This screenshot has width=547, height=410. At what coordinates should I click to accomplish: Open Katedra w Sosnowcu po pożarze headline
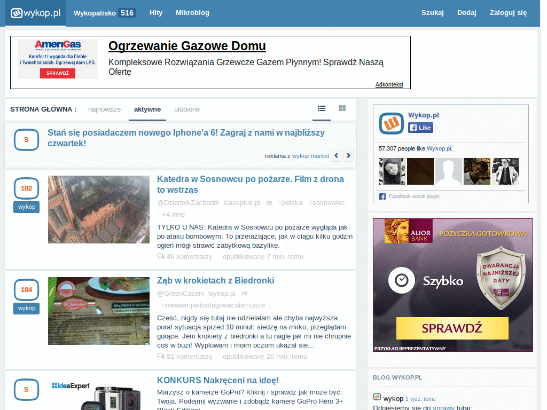[x=250, y=184]
